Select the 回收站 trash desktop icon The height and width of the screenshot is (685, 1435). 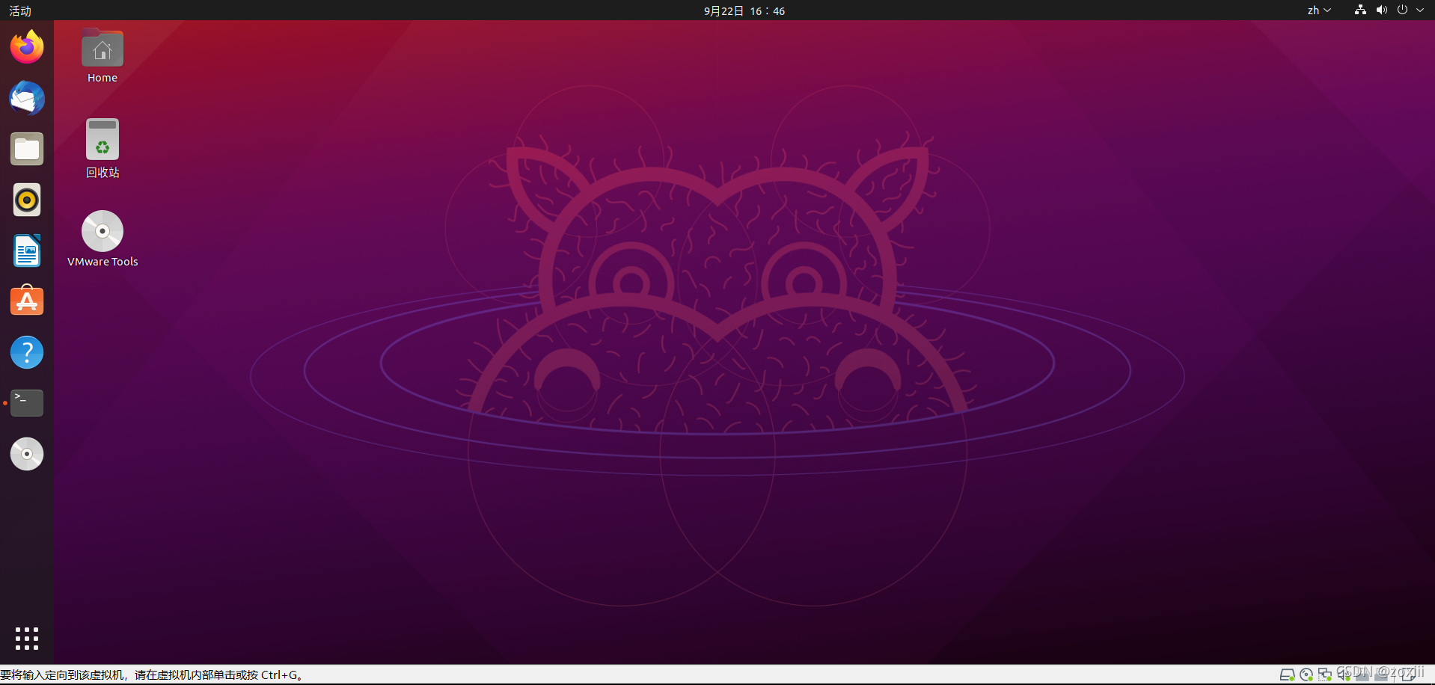click(x=102, y=148)
